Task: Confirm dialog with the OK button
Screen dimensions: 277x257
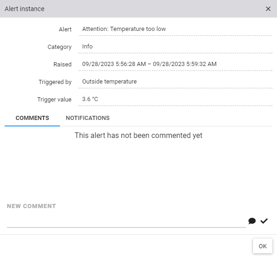Action: [x=263, y=246]
